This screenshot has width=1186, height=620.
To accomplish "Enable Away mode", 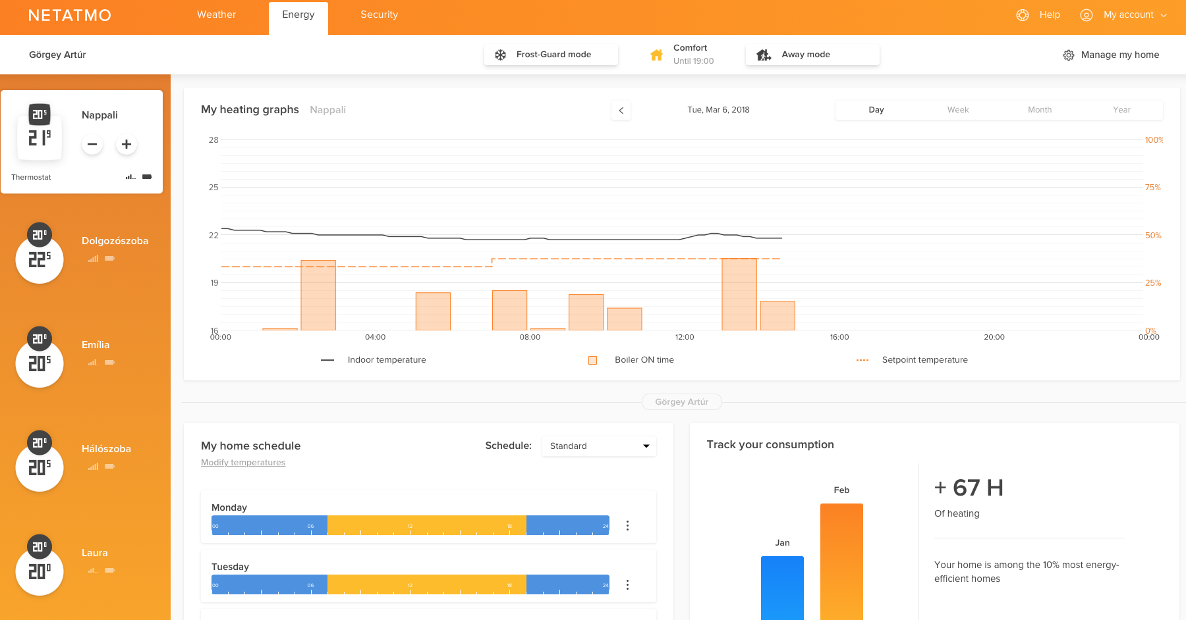I will [812, 55].
